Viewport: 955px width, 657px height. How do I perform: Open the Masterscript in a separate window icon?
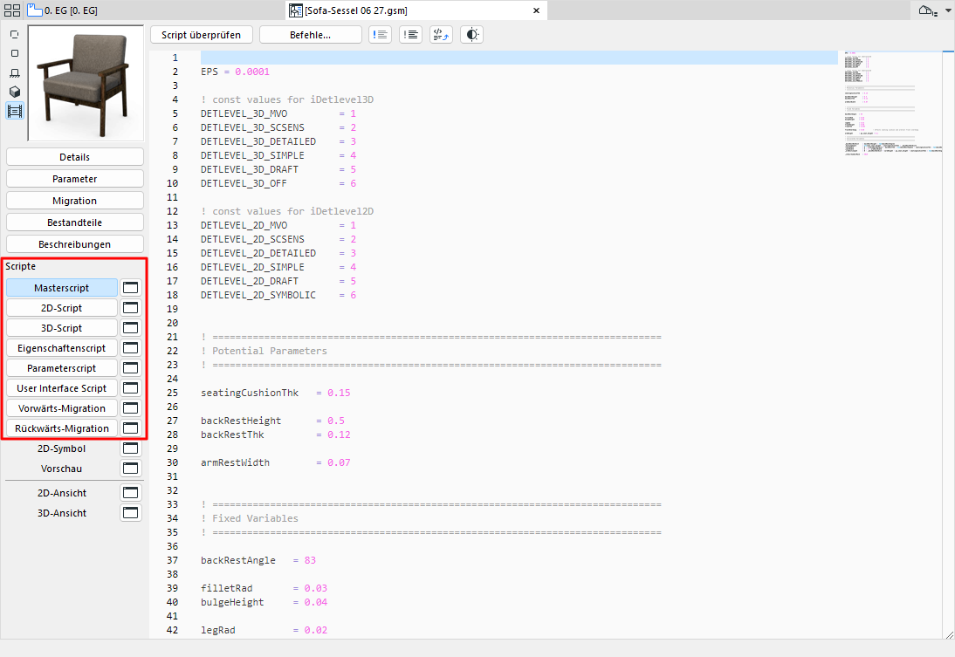pyautogui.click(x=130, y=286)
